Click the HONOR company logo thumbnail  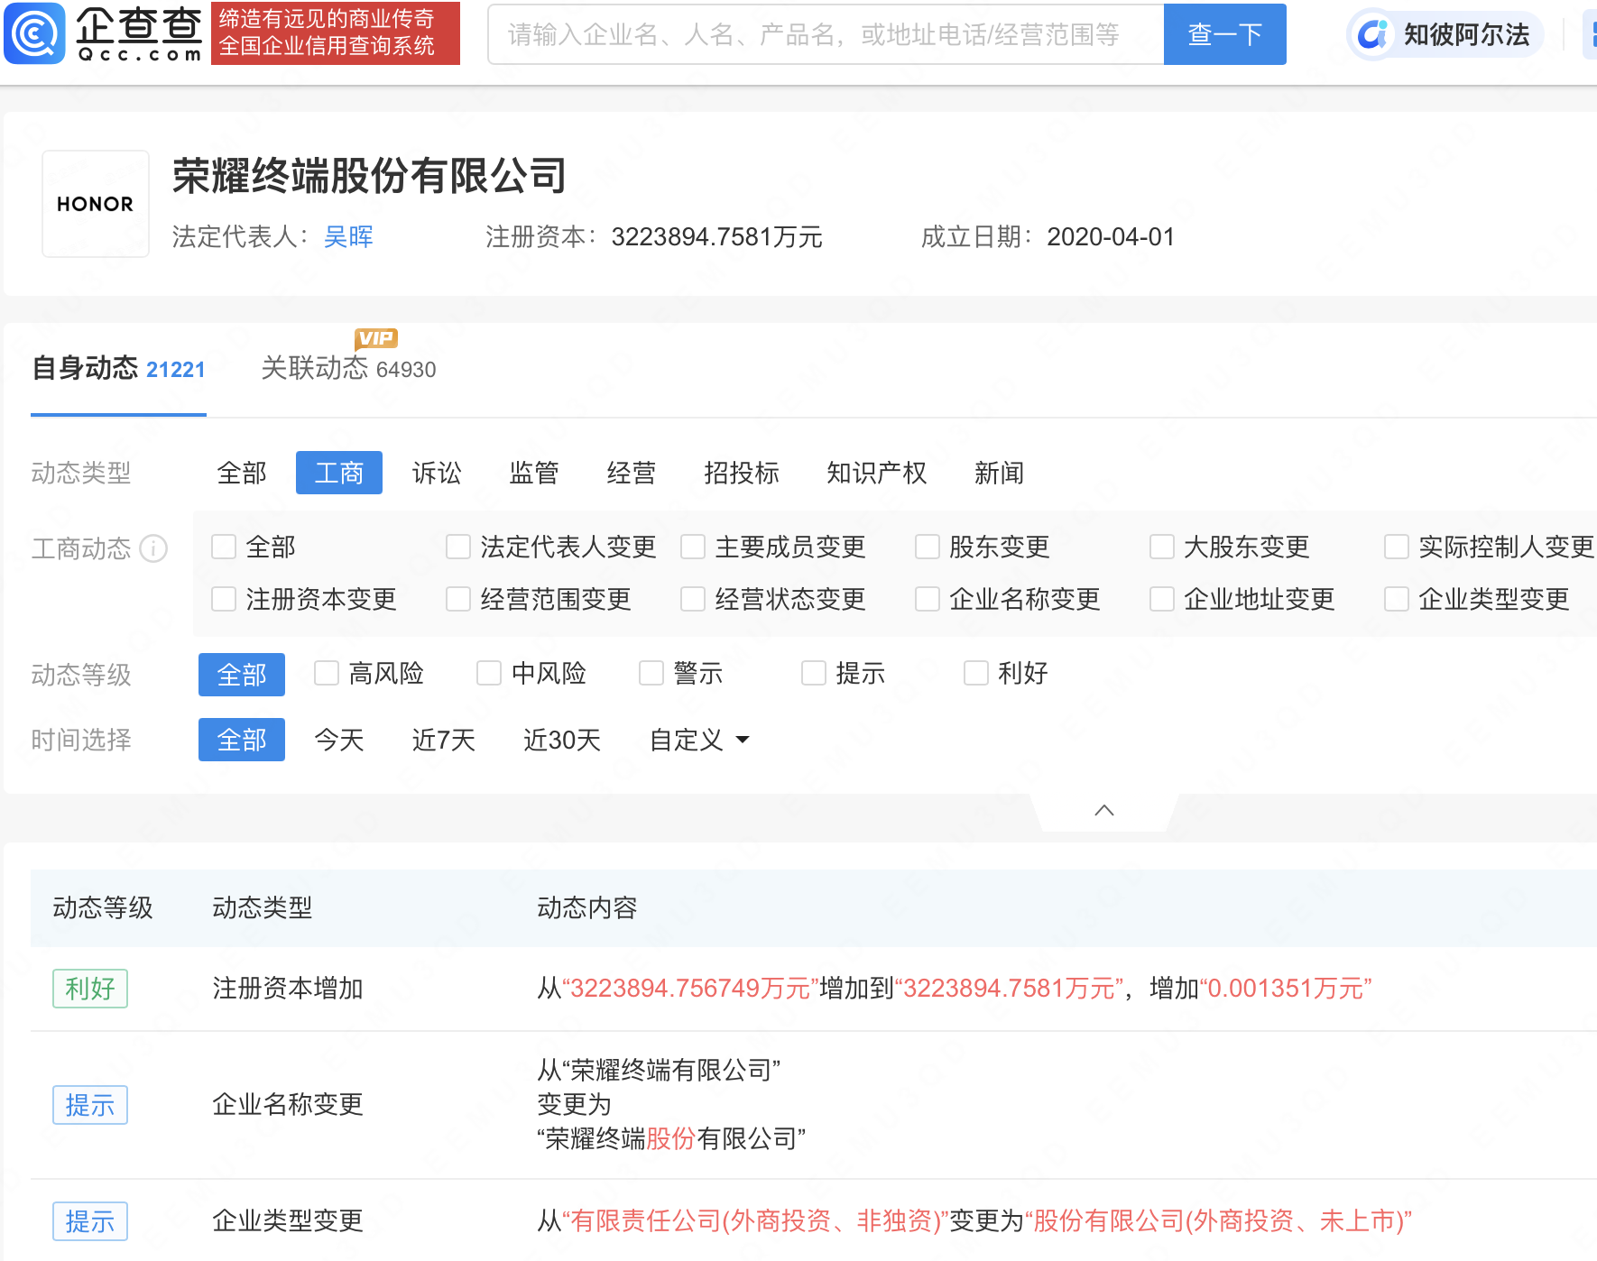tap(96, 204)
